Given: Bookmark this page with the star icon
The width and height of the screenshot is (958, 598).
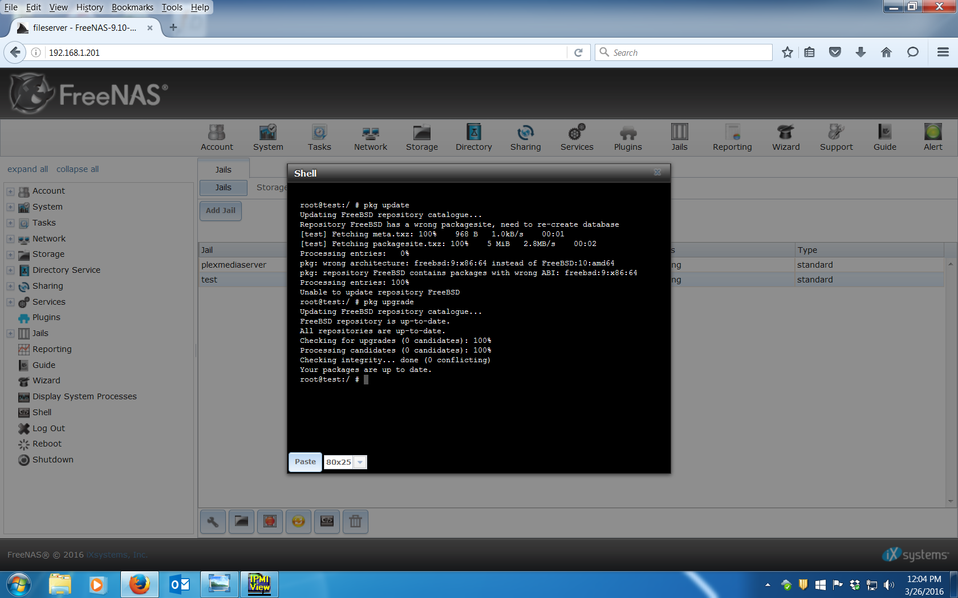Looking at the screenshot, I should (787, 52).
